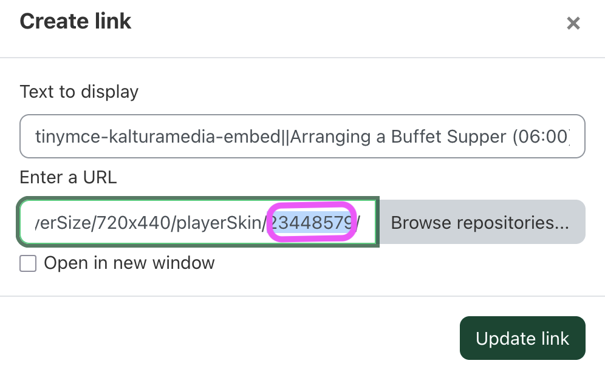This screenshot has height=369, width=605.
Task: Close the Create link dialog
Action: coord(573,24)
